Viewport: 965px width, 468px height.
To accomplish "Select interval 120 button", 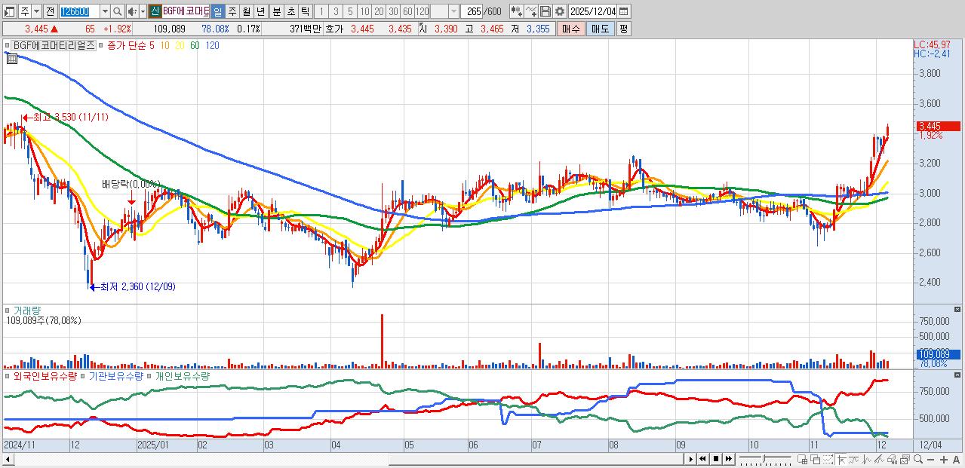I will click(422, 11).
